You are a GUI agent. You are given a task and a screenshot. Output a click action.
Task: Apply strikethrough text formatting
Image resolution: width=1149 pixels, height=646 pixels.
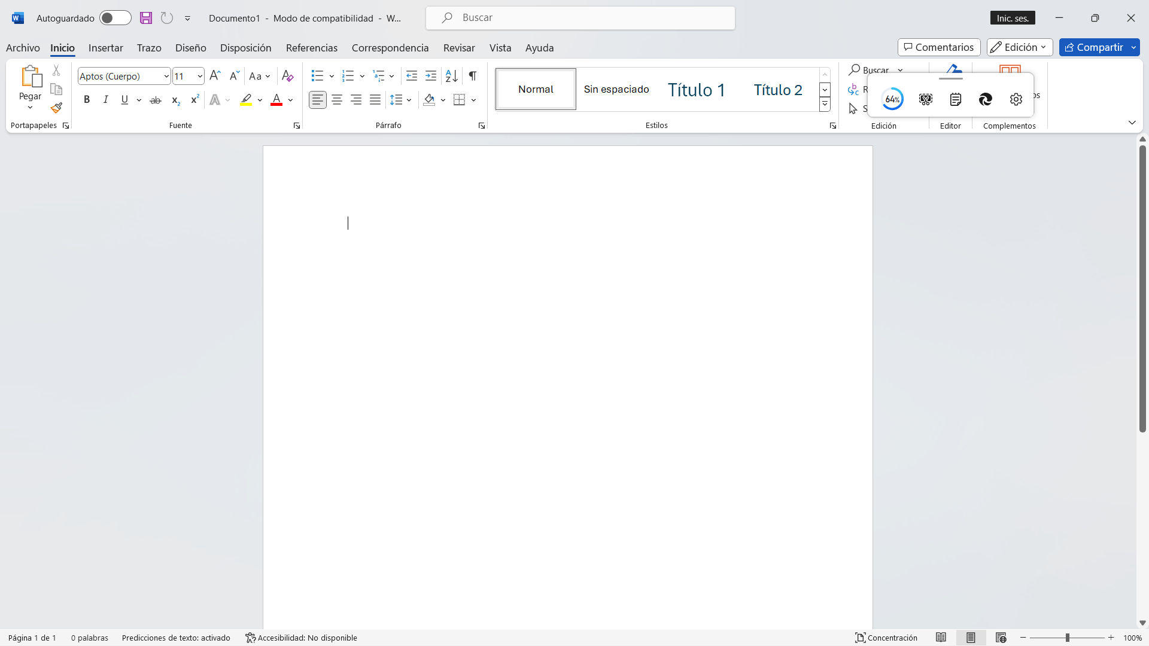[156, 100]
